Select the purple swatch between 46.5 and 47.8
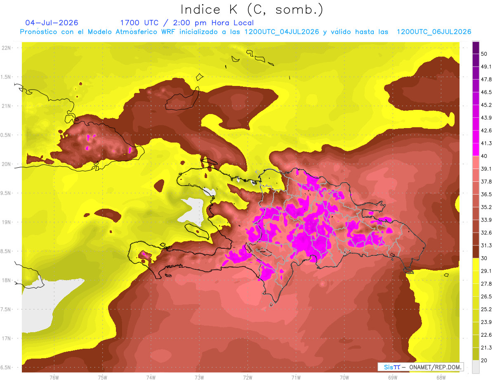495x383 pixels. coord(476,86)
